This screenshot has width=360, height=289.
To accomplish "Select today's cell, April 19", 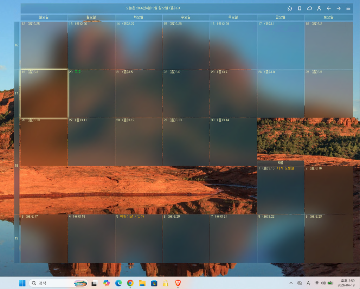I will 44,94.
